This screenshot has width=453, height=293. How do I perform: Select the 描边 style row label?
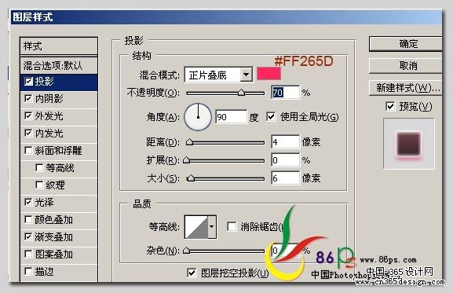pos(44,271)
